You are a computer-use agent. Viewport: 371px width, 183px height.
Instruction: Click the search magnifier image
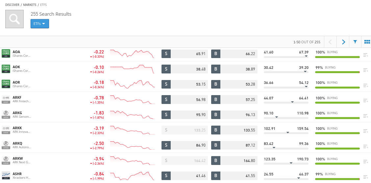[14, 19]
